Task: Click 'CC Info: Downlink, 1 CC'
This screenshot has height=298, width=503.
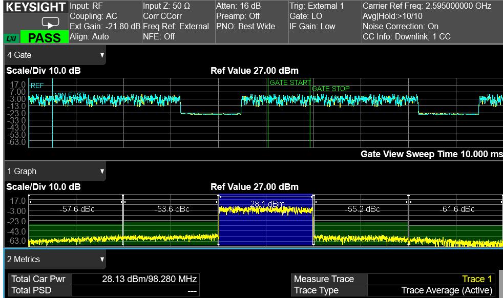Action: (x=406, y=37)
